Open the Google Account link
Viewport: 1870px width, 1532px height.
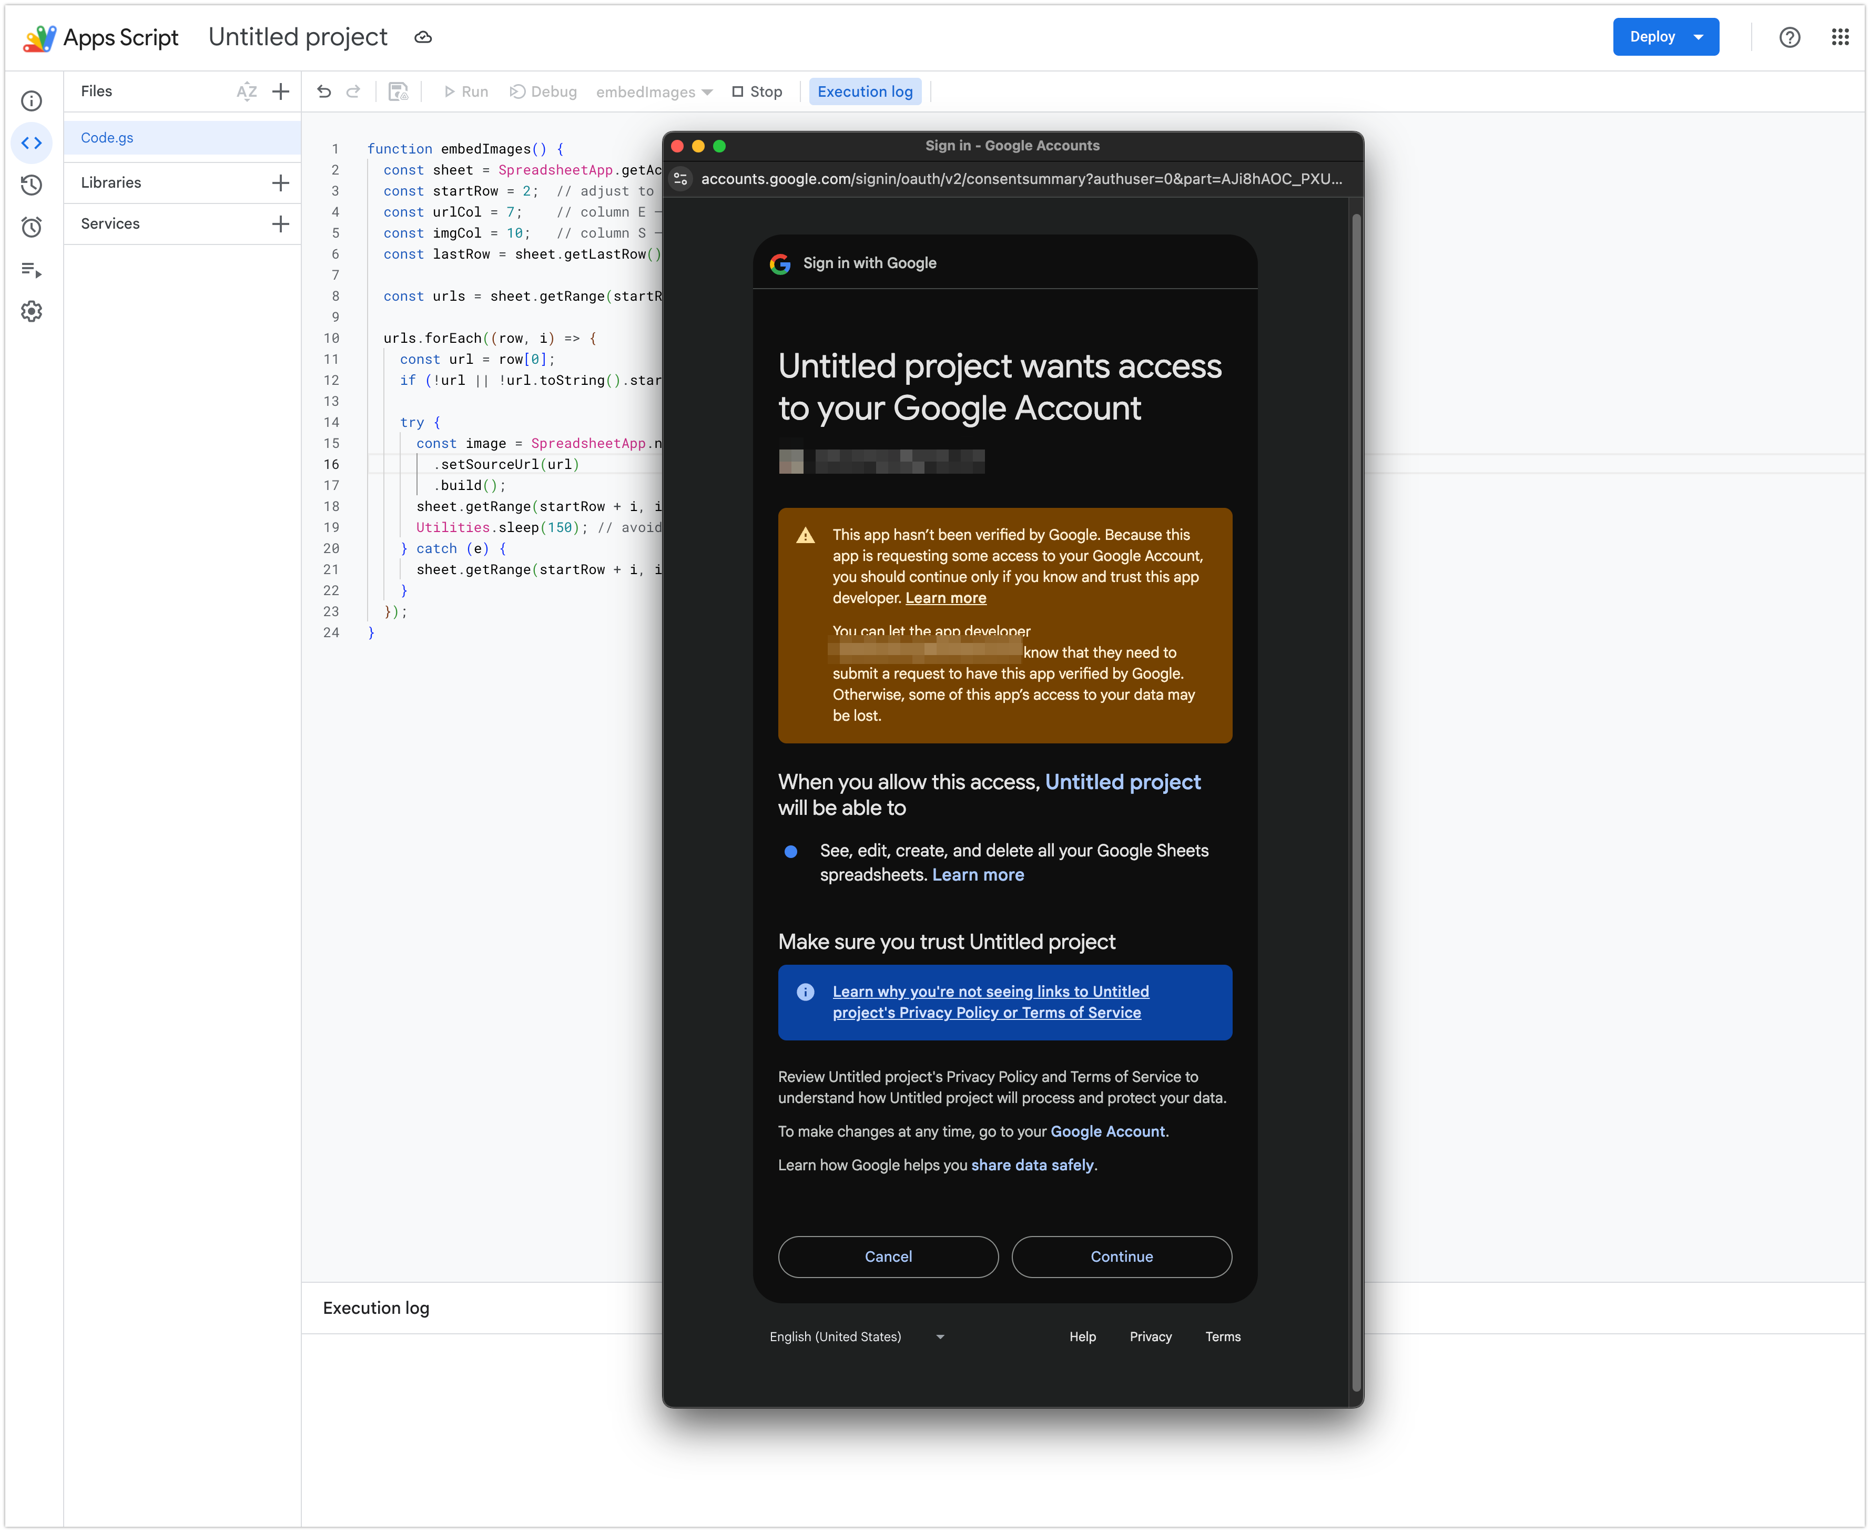point(1107,1131)
